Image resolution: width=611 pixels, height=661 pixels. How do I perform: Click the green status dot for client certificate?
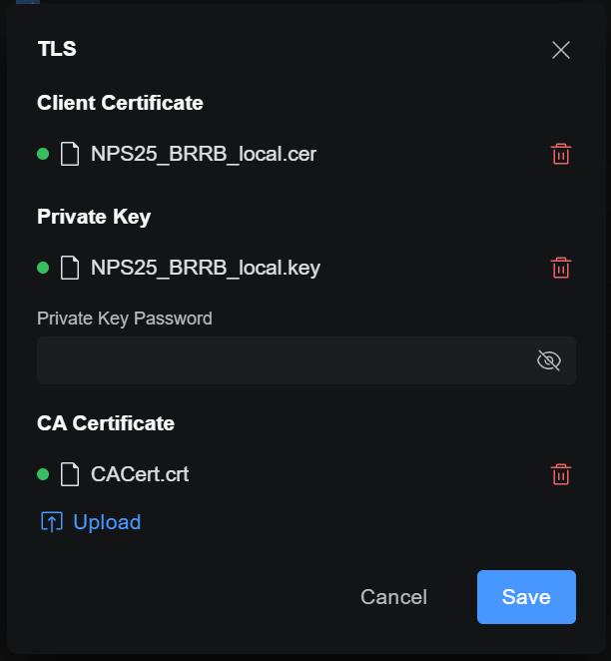coord(43,155)
